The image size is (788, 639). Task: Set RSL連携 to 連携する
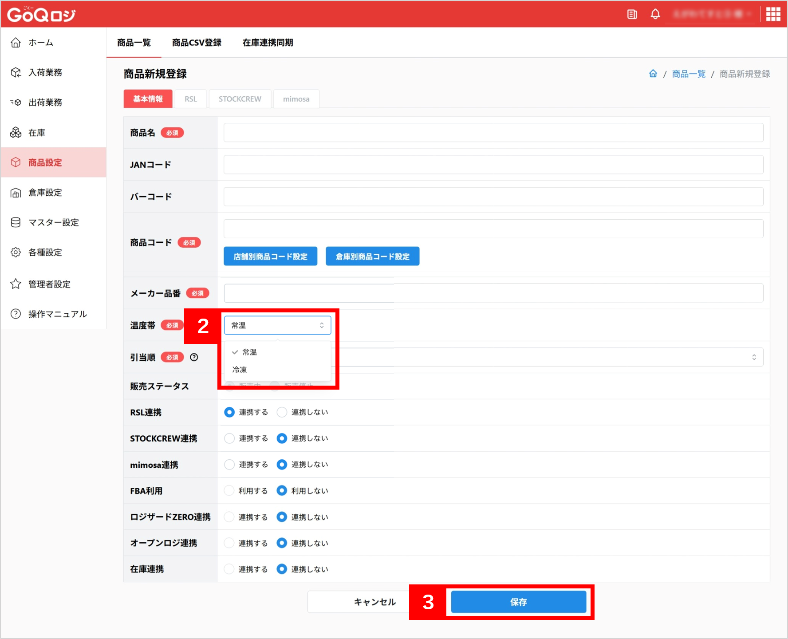coord(229,412)
